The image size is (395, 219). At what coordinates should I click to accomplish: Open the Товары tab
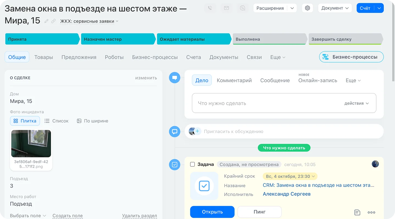44,57
